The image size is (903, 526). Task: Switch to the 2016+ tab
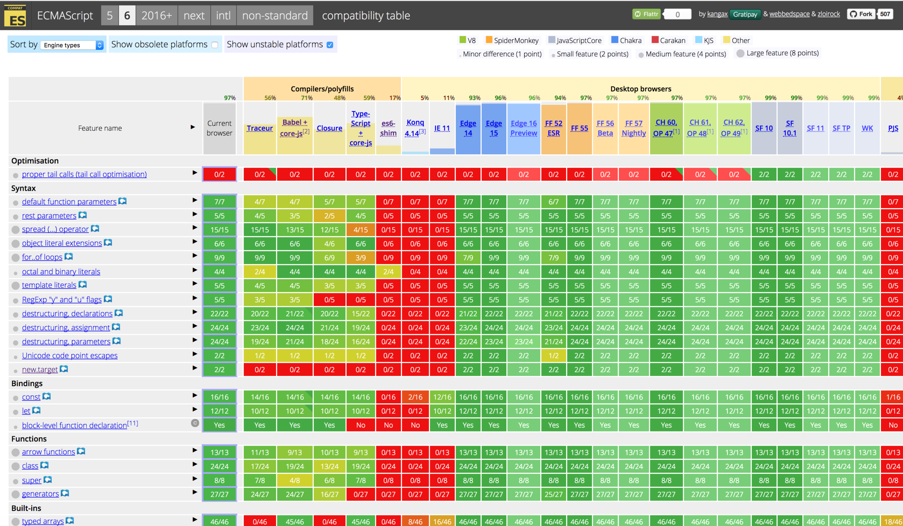(x=156, y=16)
